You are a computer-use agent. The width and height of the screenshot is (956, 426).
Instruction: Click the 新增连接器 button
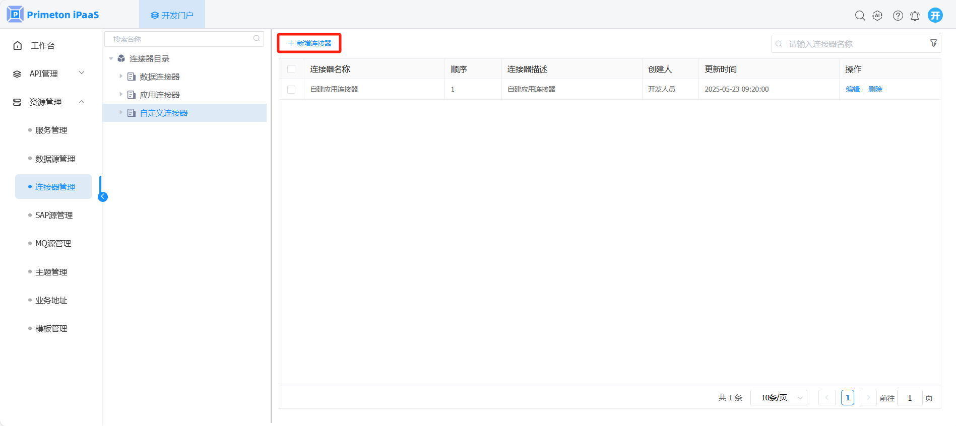pos(309,43)
